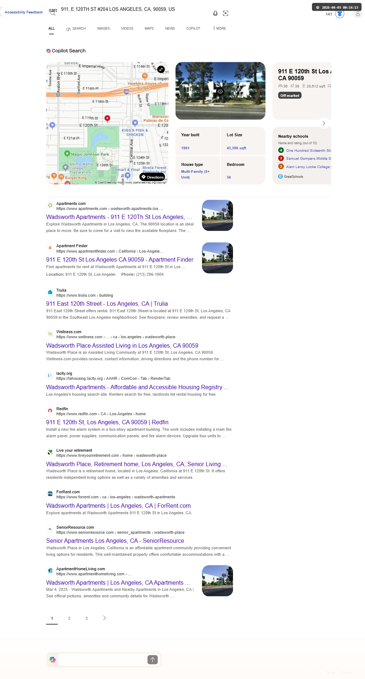Open the user account profile icon
This screenshot has width=365, height=679.
(x=358, y=14)
